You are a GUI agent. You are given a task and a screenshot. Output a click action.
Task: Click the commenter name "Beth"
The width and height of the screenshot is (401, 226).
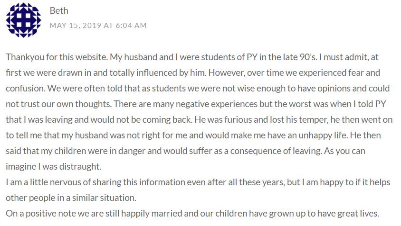point(59,10)
